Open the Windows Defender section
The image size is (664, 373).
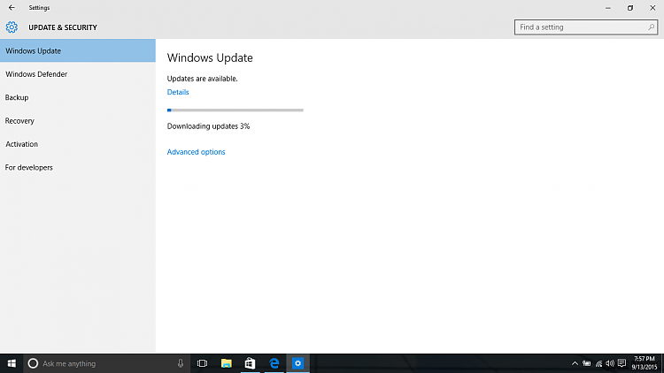78,74
